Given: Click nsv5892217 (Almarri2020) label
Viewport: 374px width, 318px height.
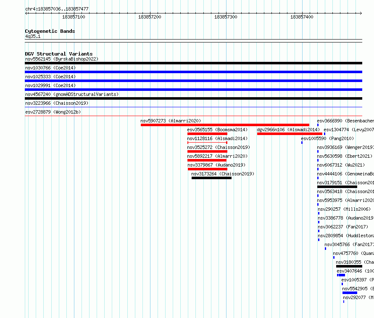Looking at the screenshot, I should click(217, 156).
